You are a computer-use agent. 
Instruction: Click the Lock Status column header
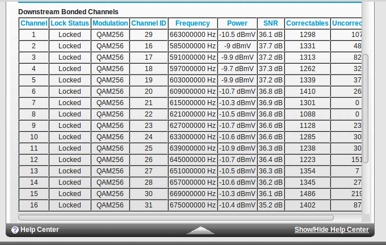[70, 23]
